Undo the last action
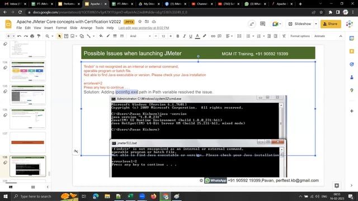The image size is (358, 201). coord(19,36)
